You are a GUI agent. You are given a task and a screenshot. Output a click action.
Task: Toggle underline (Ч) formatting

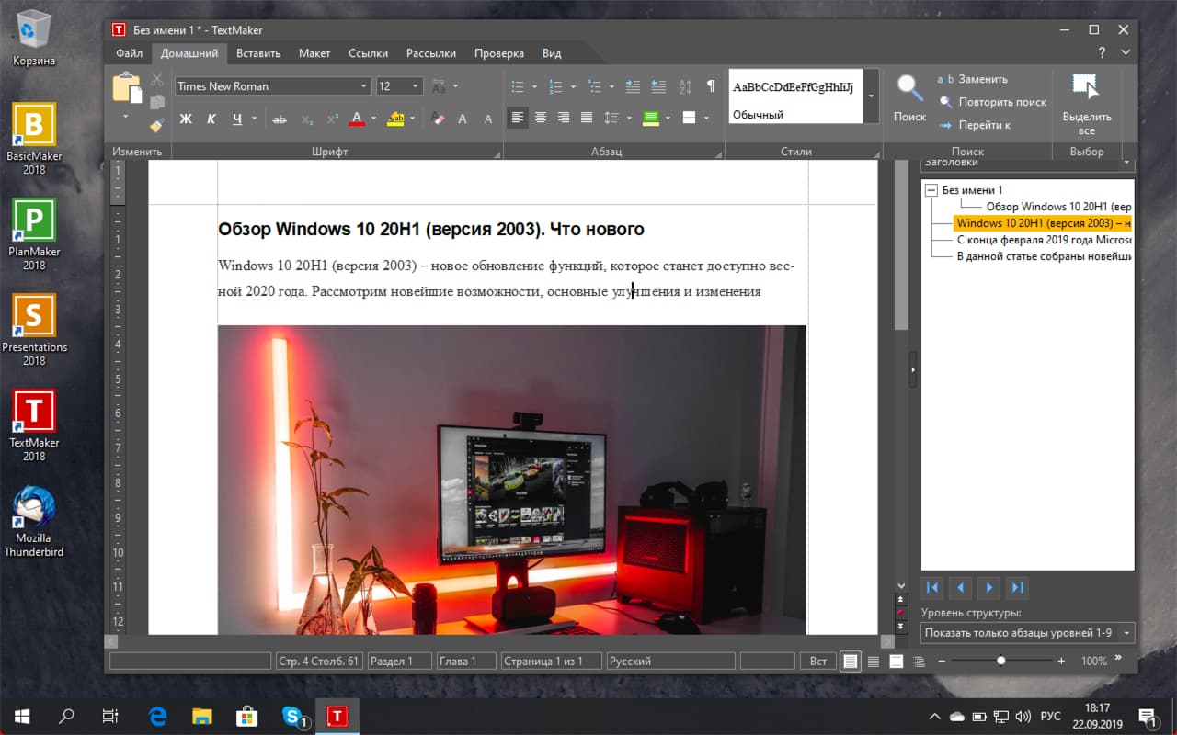[x=237, y=119]
